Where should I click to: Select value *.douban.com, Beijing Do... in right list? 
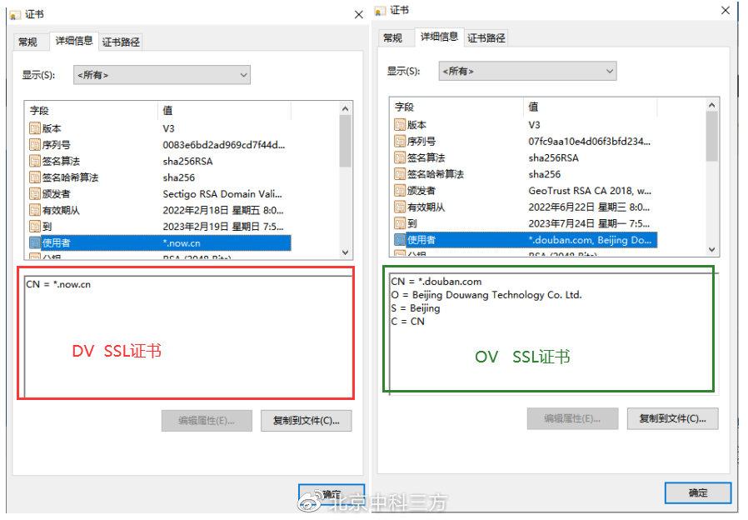pyautogui.click(x=590, y=239)
